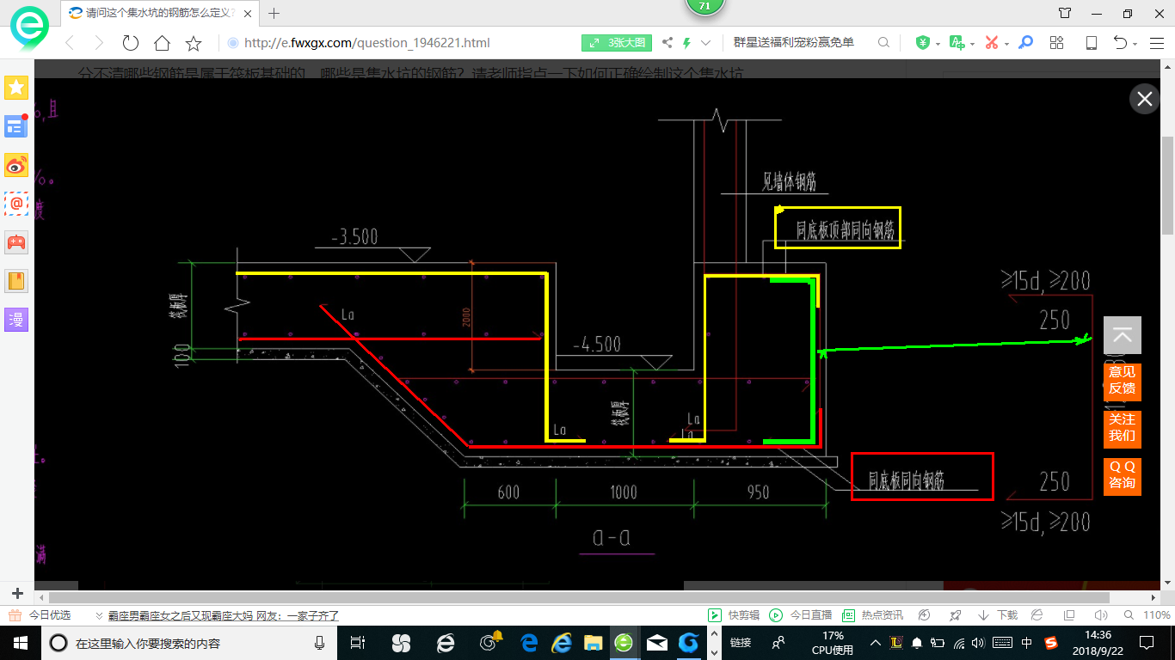The width and height of the screenshot is (1175, 660).
Task: Open the Windows notification center icon
Action: coord(1146,642)
